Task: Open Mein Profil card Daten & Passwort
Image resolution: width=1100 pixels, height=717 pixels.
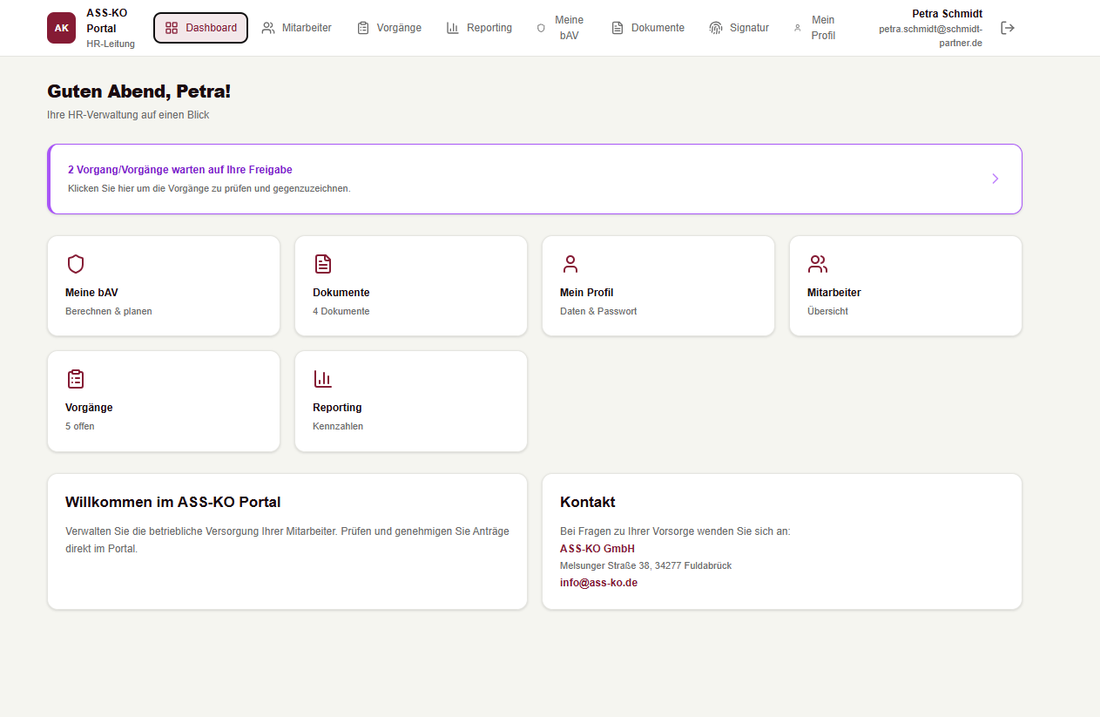Action: click(658, 286)
